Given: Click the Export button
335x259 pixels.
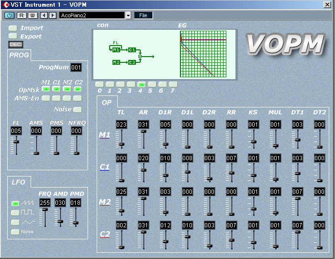Looking at the screenshot, I should point(13,36).
